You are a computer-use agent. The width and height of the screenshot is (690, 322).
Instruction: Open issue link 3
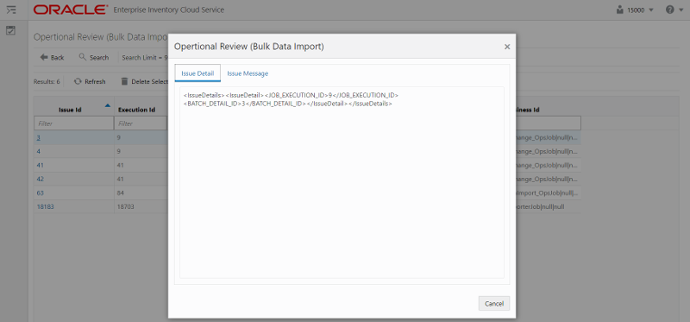(x=38, y=137)
